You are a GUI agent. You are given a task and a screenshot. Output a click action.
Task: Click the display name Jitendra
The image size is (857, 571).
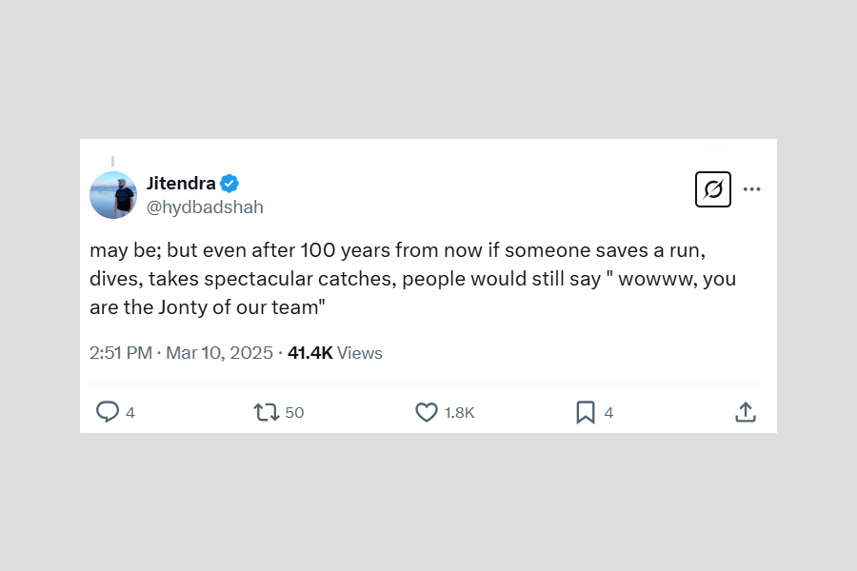[x=181, y=184]
